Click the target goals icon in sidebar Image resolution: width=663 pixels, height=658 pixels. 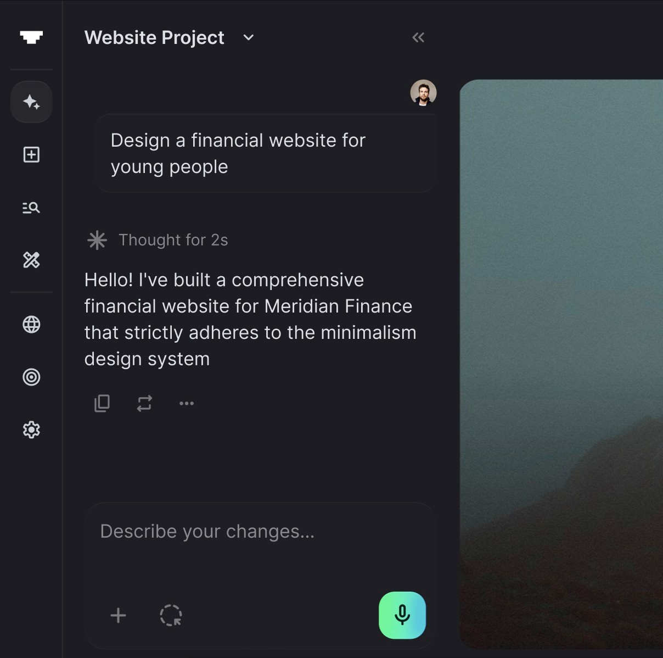point(31,377)
